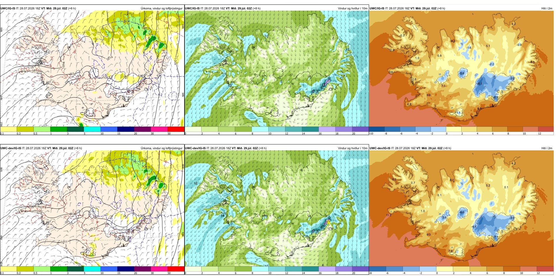Click the yellow 27 gust marker on bottom wind map
The image size is (559, 279).
328,222
